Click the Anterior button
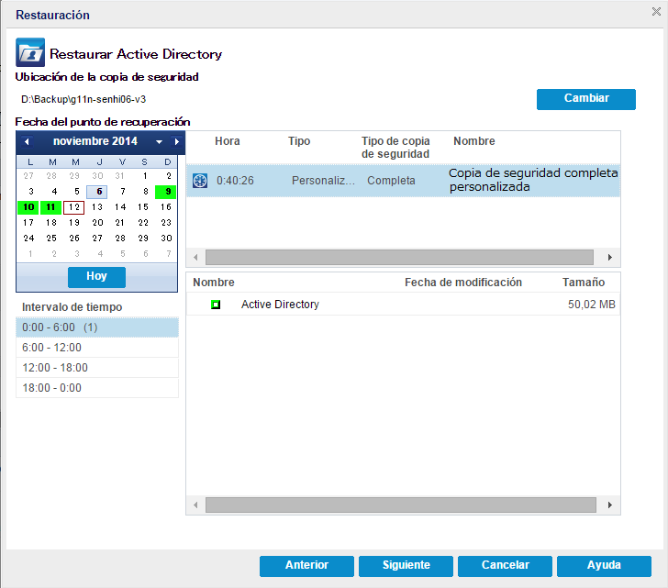This screenshot has height=588, width=668. (x=306, y=566)
